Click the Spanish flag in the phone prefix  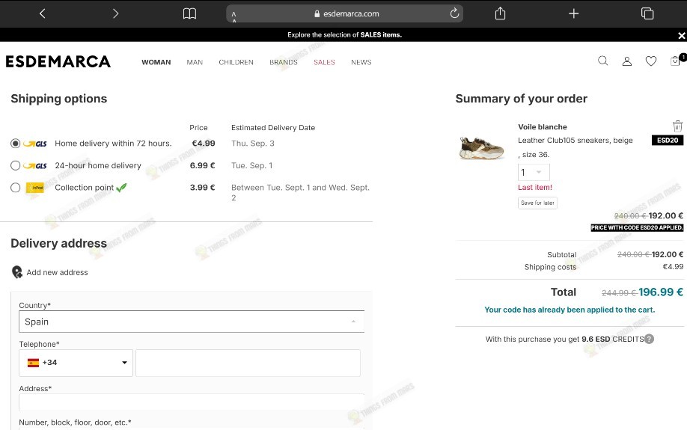coord(33,363)
